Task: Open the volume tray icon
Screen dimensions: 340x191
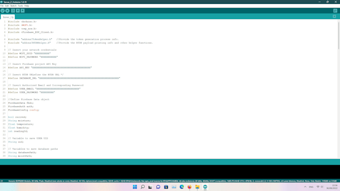Action: pos(322,187)
